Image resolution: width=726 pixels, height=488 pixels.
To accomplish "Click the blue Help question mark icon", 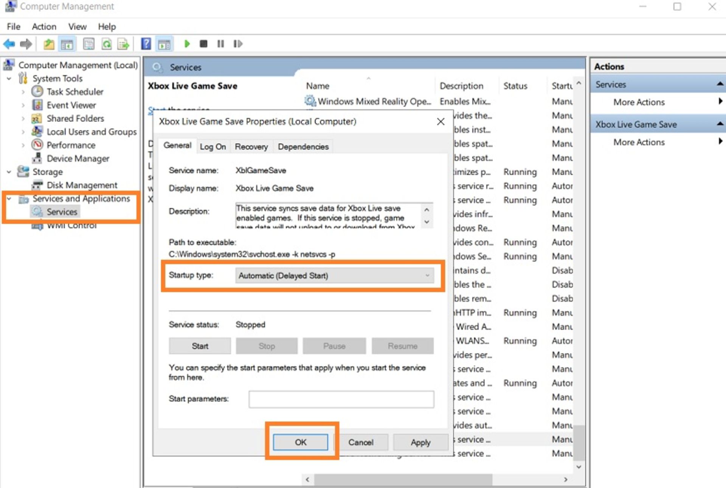I will click(146, 44).
